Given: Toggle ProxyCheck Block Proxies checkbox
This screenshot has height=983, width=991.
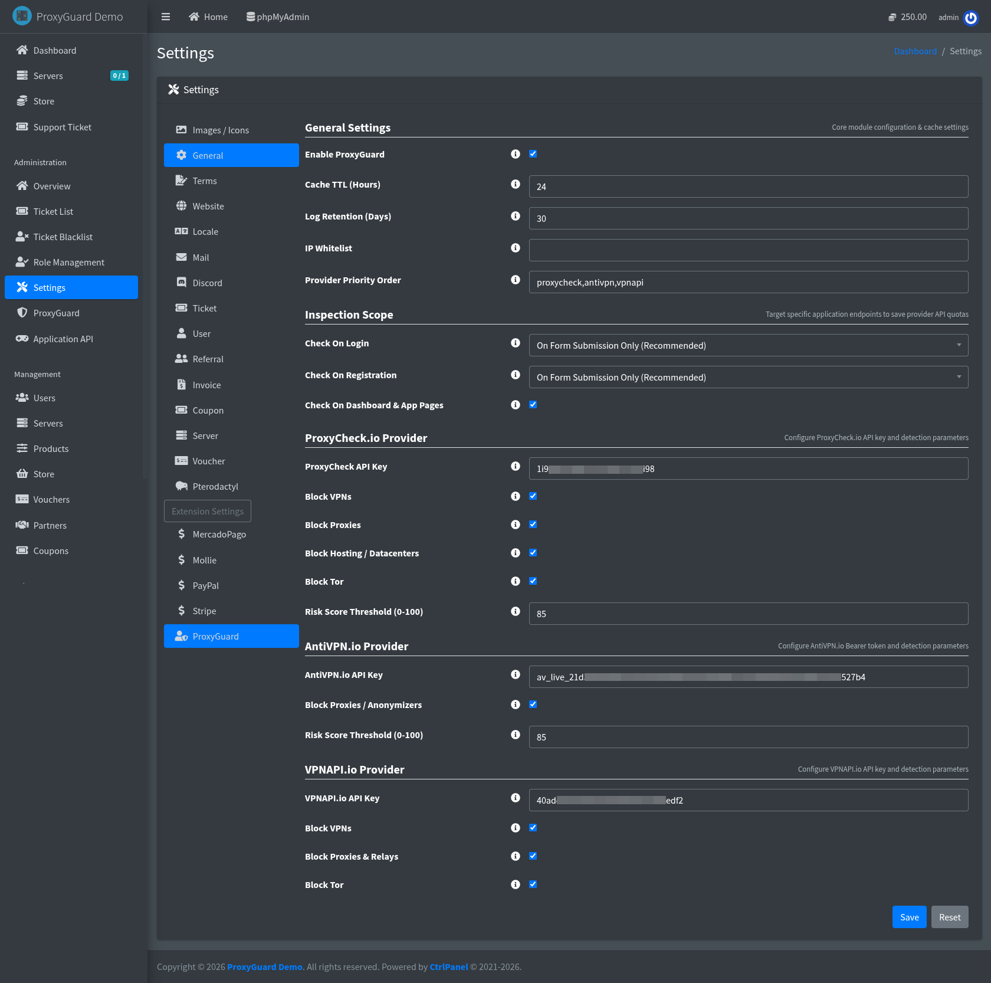Looking at the screenshot, I should click(533, 525).
